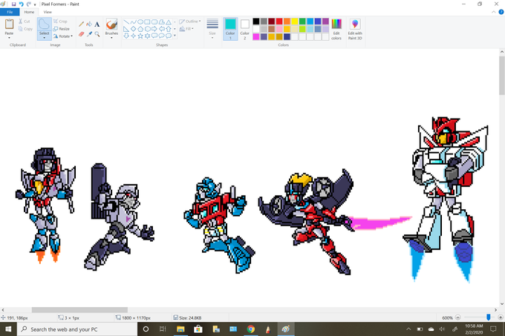
Task: Click the horizontal scrollbar thumb
Action: click(79, 310)
